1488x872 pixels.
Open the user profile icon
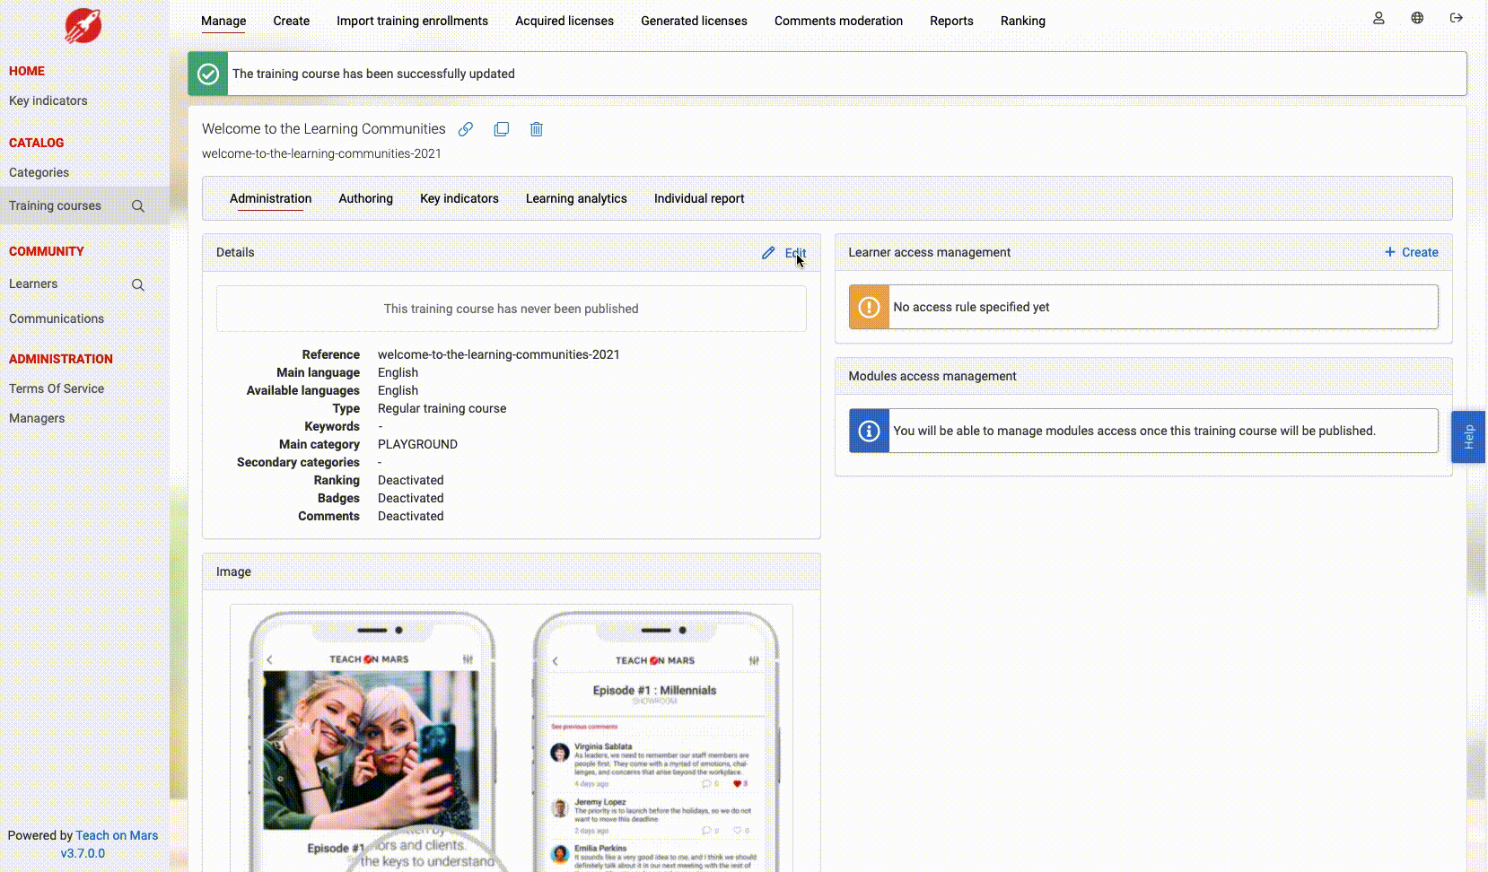[1379, 18]
